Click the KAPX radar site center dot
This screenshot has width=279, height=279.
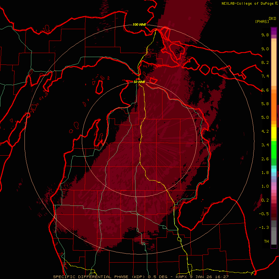[x=139, y=139]
